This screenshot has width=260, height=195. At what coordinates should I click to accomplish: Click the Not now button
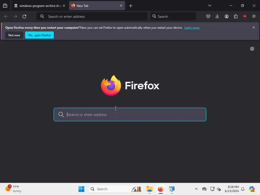coord(14,35)
